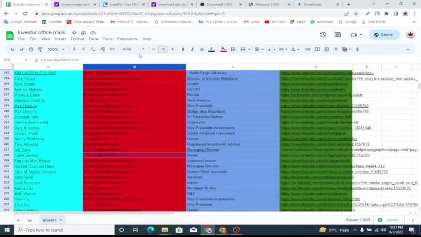421x237 pixels.
Task: Click the Windows search box on taskbar
Action: coord(64,230)
